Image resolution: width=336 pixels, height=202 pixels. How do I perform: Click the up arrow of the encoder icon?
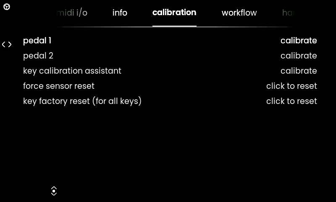point(54,187)
